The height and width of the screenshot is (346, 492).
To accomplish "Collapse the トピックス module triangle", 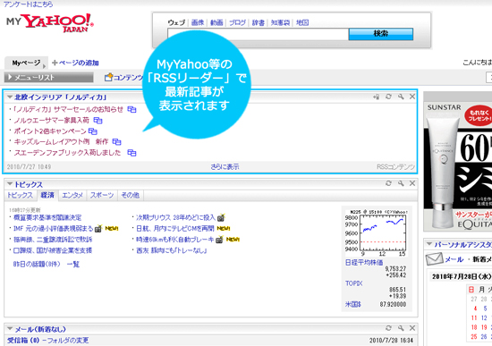I will [10, 184].
